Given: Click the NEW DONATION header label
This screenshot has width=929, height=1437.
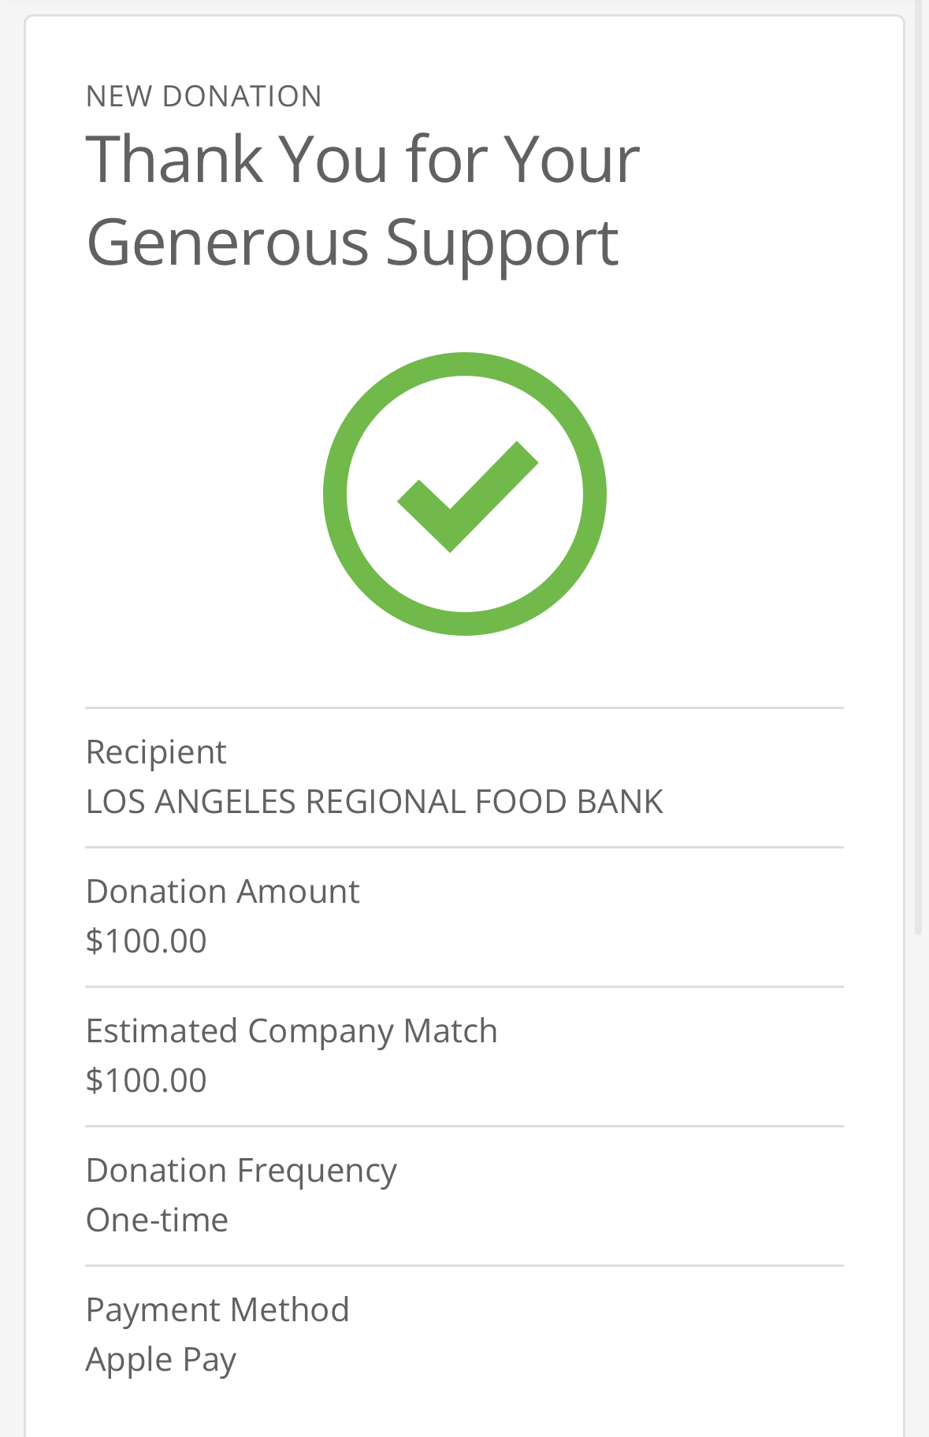Looking at the screenshot, I should [x=203, y=96].
